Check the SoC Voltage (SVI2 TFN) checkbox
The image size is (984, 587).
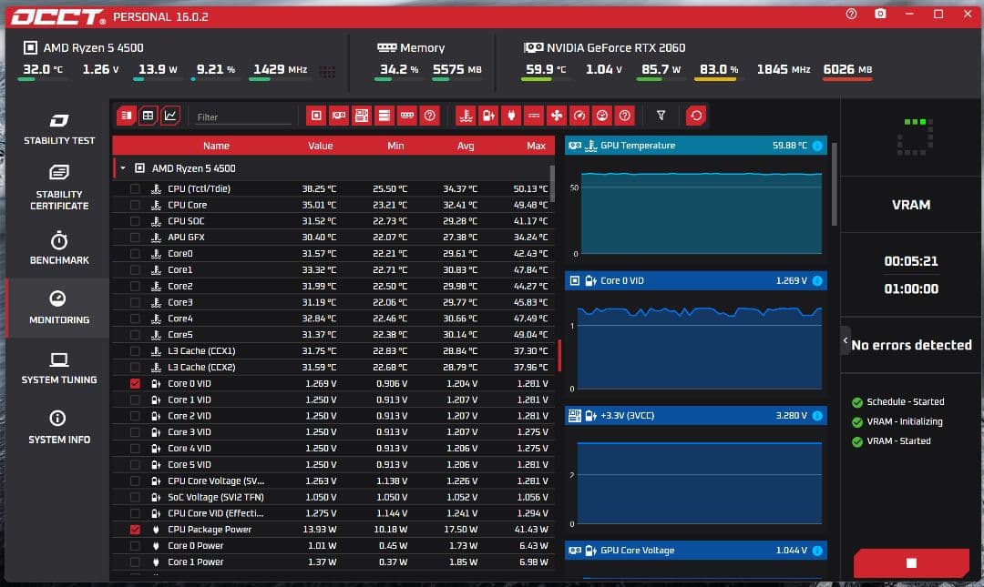135,497
